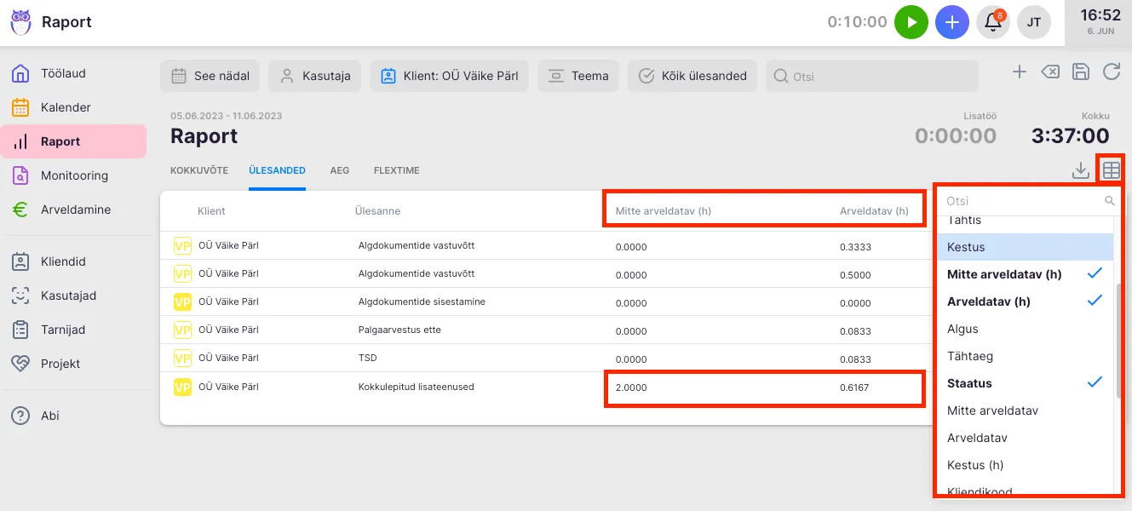Viewport: 1132px width, 511px height.
Task: Start the timer with green play button
Action: pyautogui.click(x=911, y=22)
